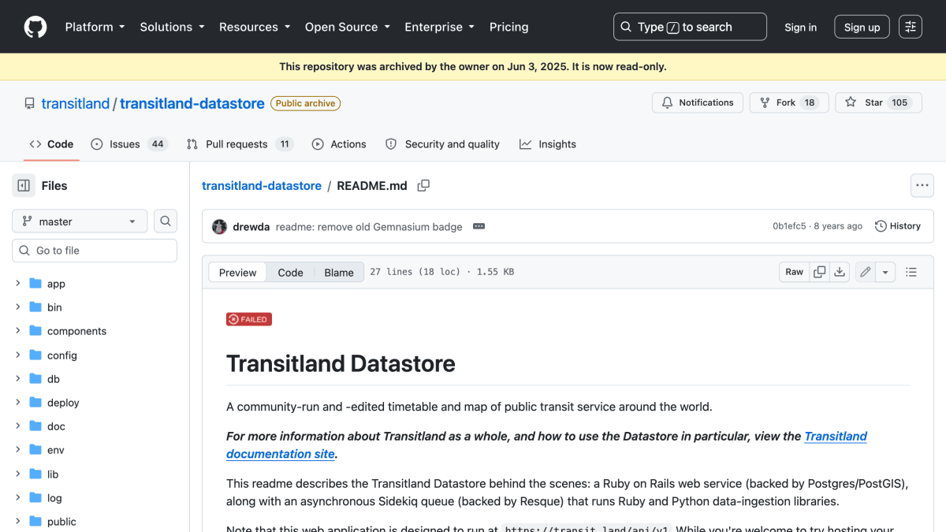The width and height of the screenshot is (946, 532).
Task: Select the Code view tab
Action: (x=290, y=272)
